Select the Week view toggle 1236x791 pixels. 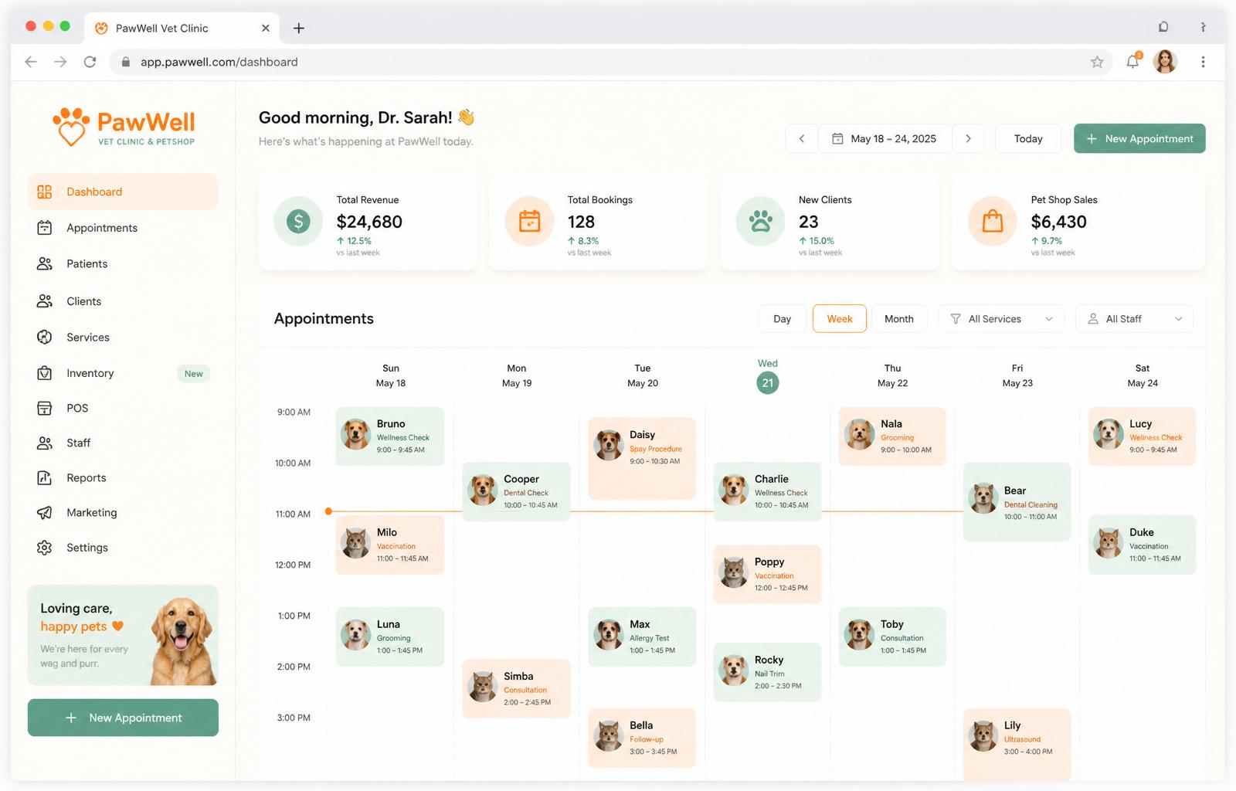pos(840,319)
